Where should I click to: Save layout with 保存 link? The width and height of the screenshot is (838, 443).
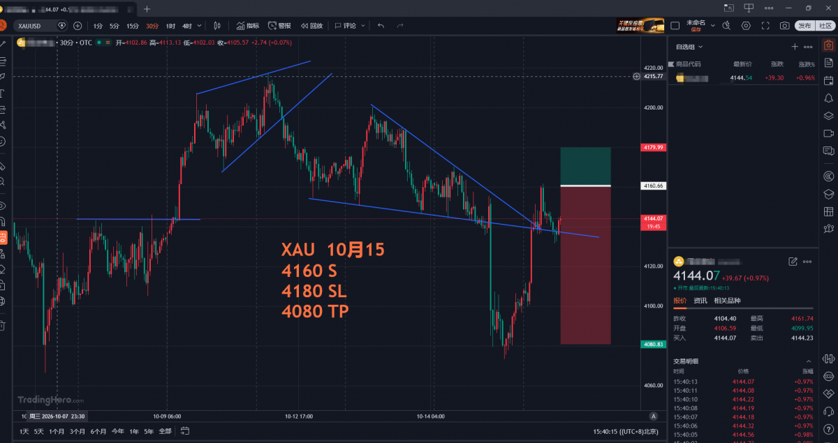tap(696, 30)
